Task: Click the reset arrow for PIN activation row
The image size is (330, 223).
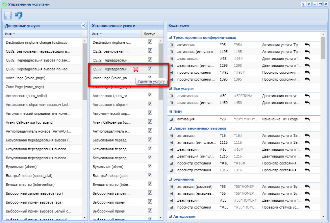Action: (307, 119)
